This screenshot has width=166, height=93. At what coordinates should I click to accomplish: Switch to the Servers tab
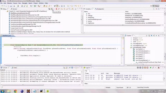pos(14,9)
